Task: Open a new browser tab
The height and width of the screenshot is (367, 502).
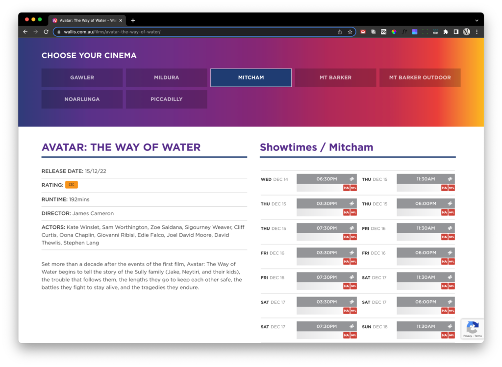Action: (x=133, y=21)
